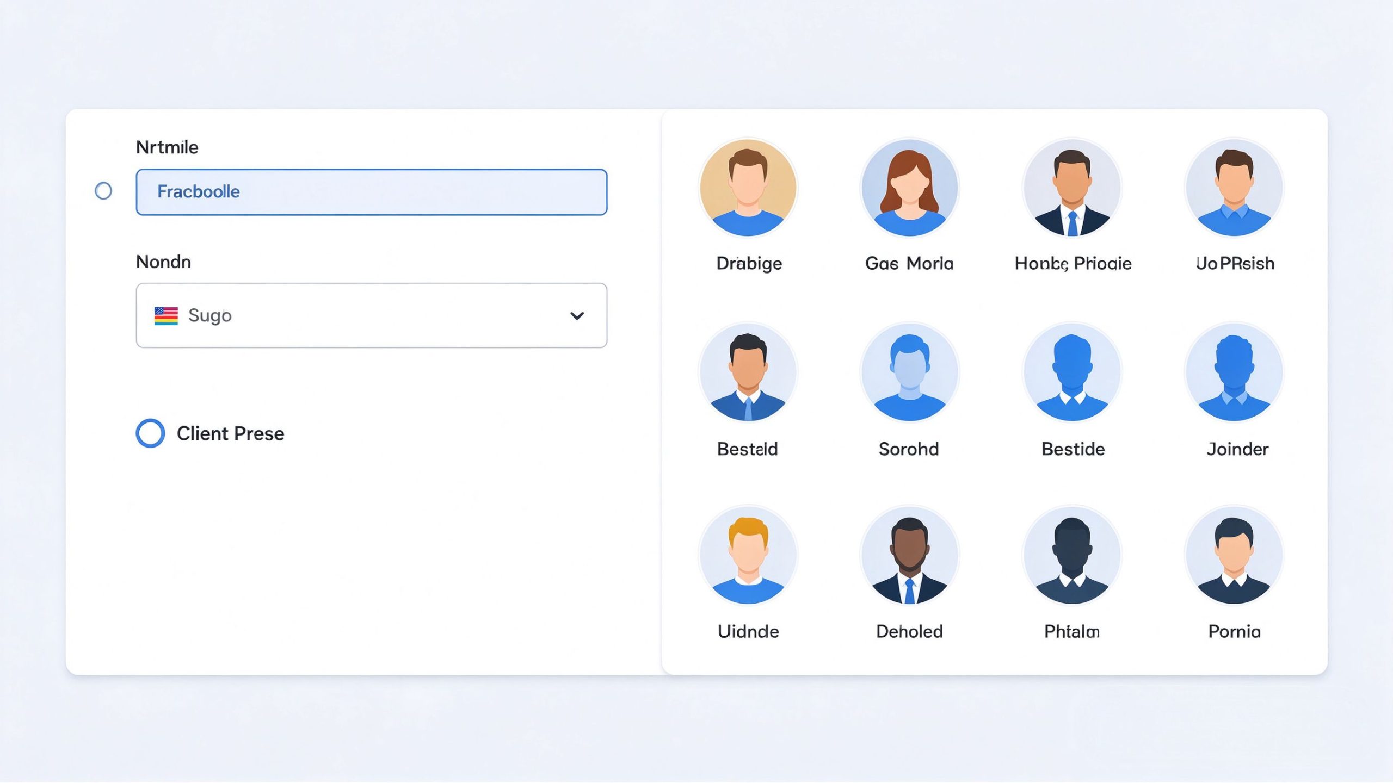Click the Besteld name text
Viewport: 1393px width, 783px height.
(747, 449)
